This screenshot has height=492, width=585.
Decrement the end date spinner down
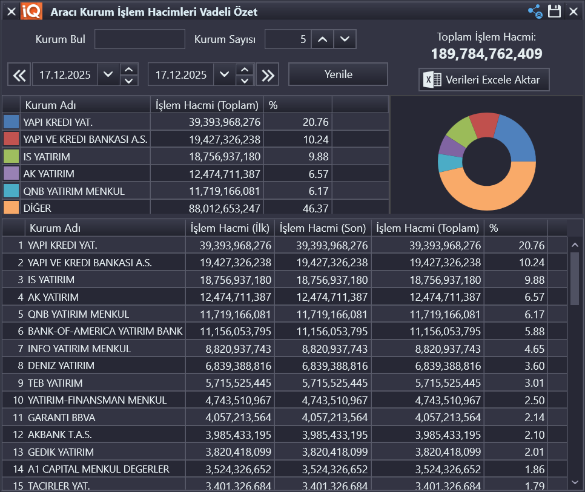coord(245,80)
